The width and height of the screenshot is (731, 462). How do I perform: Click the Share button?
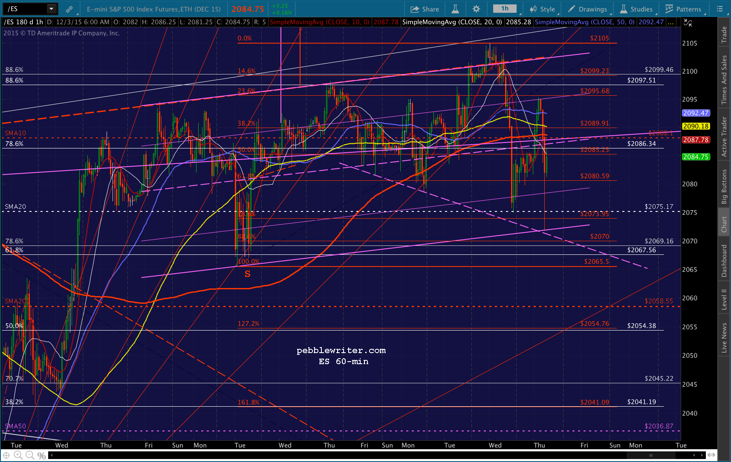coord(425,9)
